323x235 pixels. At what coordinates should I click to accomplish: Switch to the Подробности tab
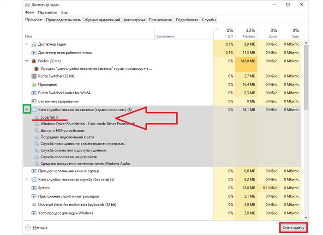click(x=187, y=20)
